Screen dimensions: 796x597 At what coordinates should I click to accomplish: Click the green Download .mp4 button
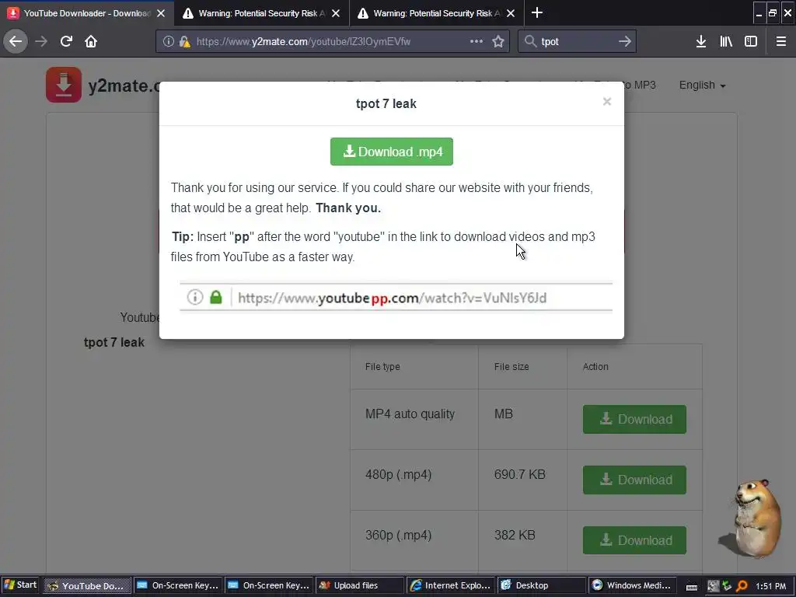(392, 152)
